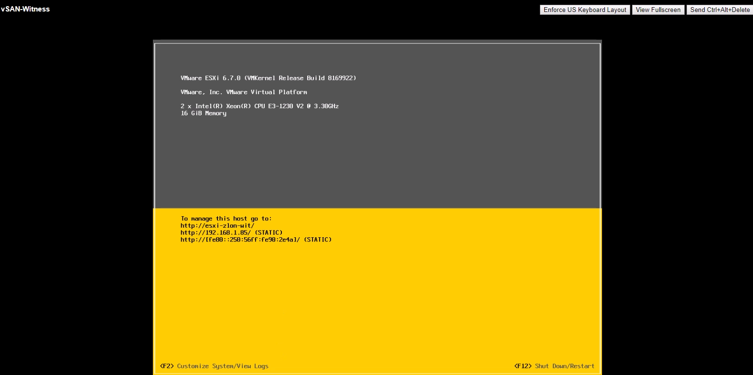Screen dimensions: 753x375
Task: Click the VMware Virtual Platform text
Action: [244, 92]
